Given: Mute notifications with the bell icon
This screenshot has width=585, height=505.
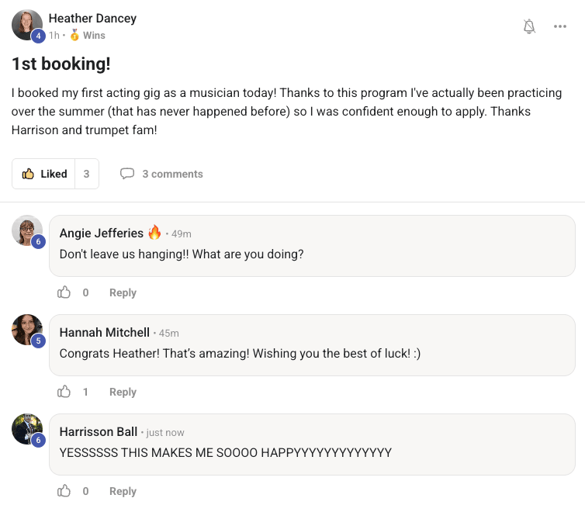Looking at the screenshot, I should point(529,26).
